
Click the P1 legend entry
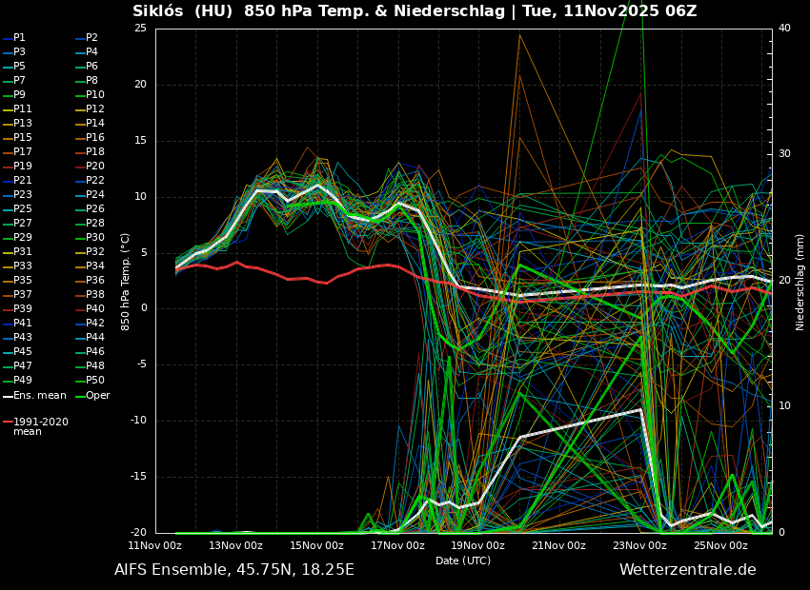coord(19,38)
